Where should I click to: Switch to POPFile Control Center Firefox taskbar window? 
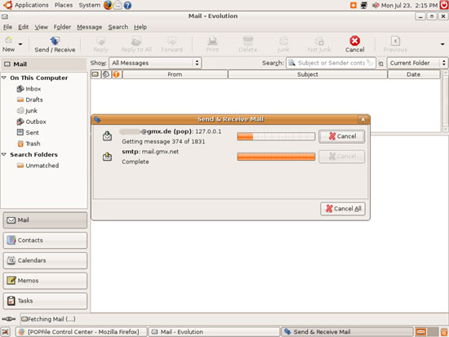coord(82,332)
